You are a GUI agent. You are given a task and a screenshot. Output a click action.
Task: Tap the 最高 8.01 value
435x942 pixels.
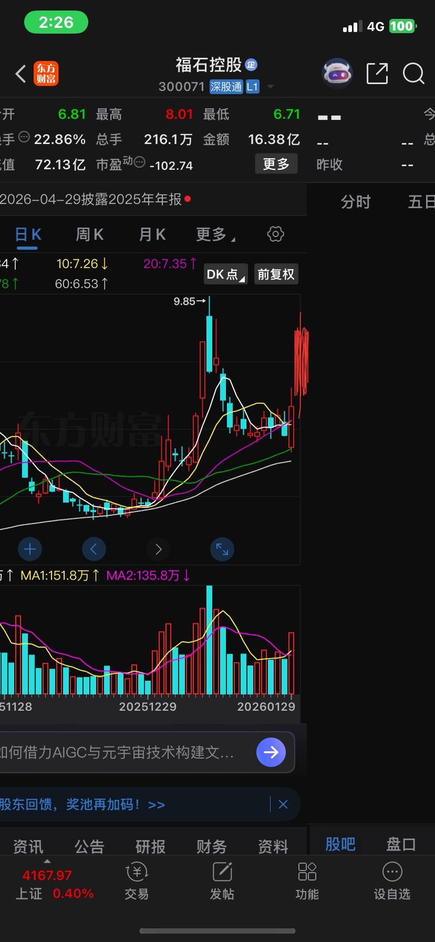tap(179, 114)
